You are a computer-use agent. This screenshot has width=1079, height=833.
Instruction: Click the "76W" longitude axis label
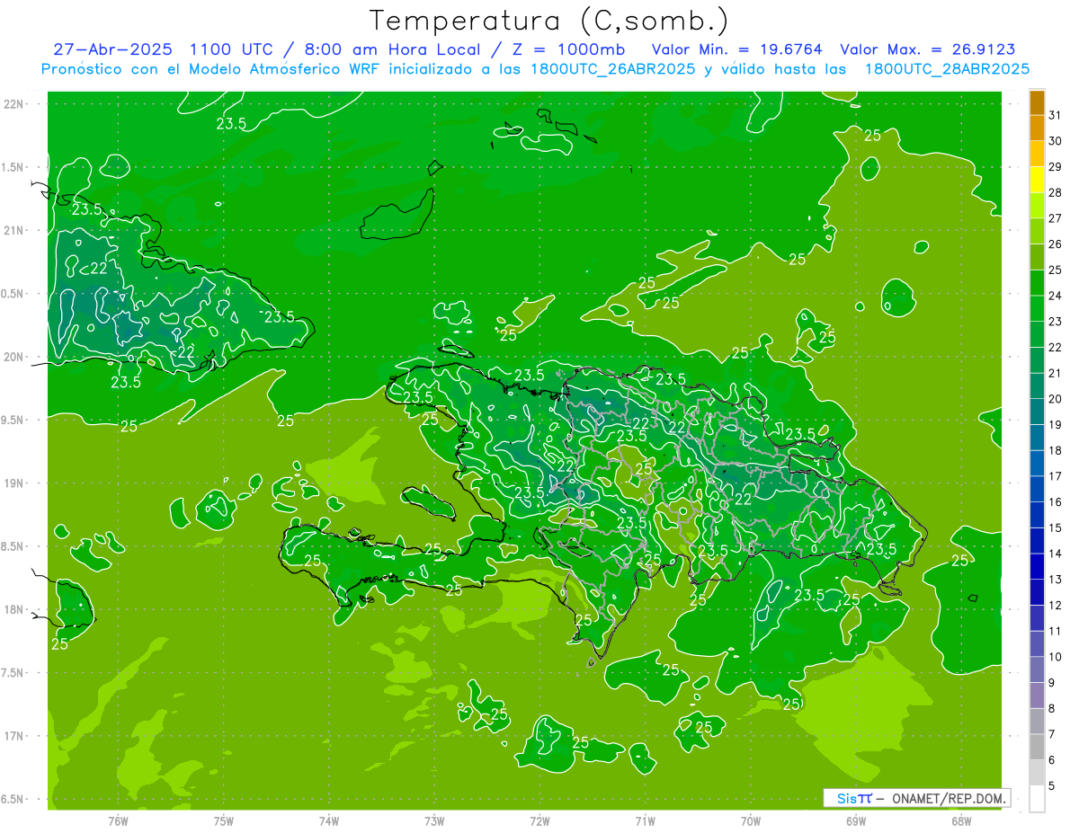[x=118, y=820]
